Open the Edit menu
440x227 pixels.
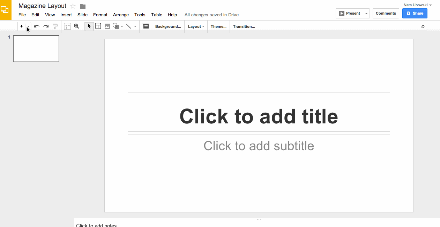tap(35, 15)
